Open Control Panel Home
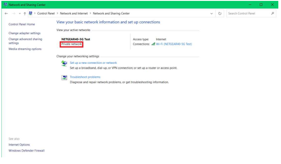Viewport: 281px width, 164px height. tap(22, 24)
